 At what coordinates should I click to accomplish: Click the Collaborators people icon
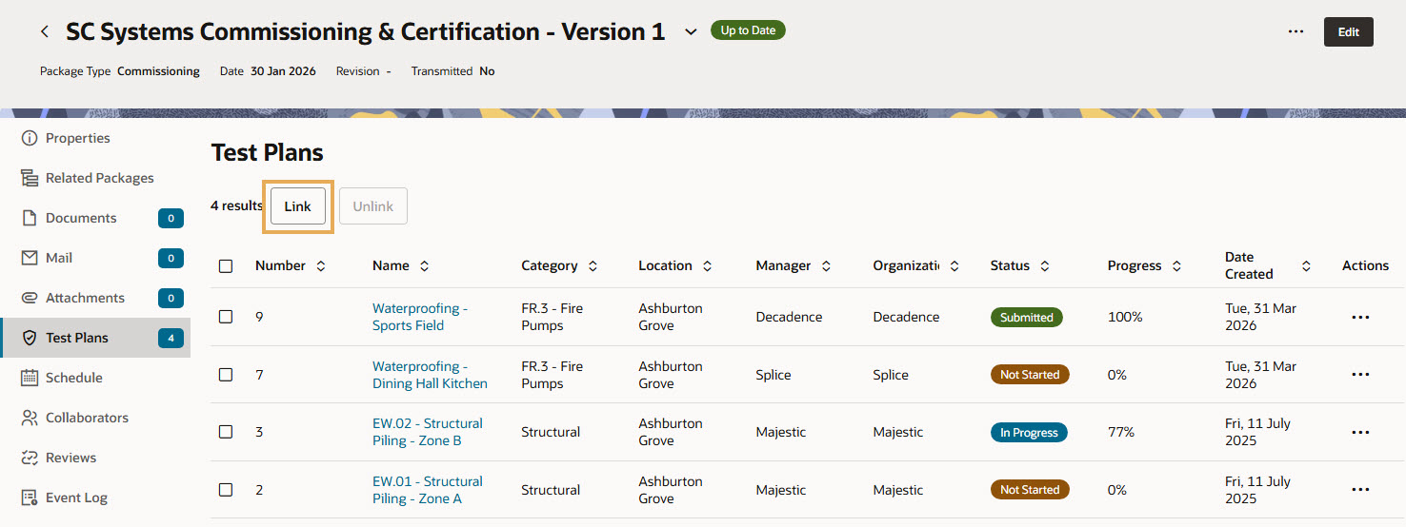30,418
